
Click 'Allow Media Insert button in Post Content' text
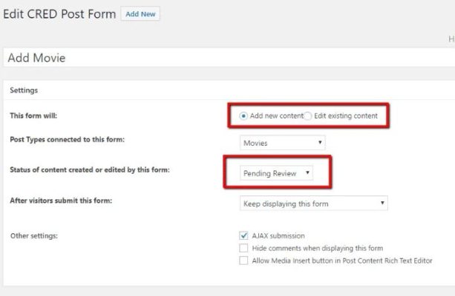pyautogui.click(x=342, y=261)
